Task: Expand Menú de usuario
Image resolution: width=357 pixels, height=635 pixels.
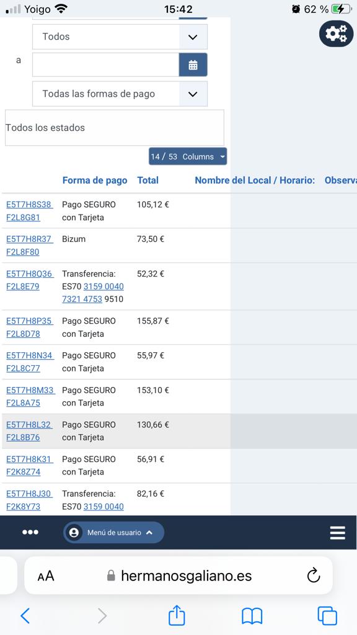Action: 114,533
